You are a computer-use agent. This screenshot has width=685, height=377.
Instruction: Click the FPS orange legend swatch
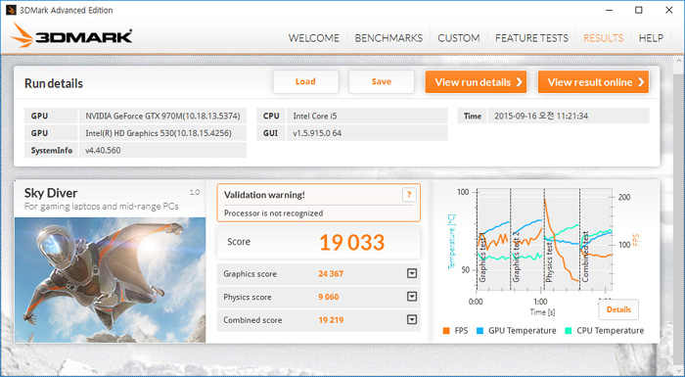(x=446, y=331)
